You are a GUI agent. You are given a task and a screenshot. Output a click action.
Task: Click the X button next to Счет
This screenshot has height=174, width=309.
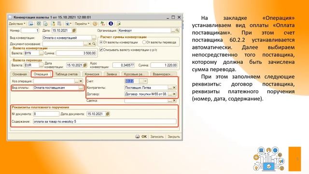(x=145, y=81)
